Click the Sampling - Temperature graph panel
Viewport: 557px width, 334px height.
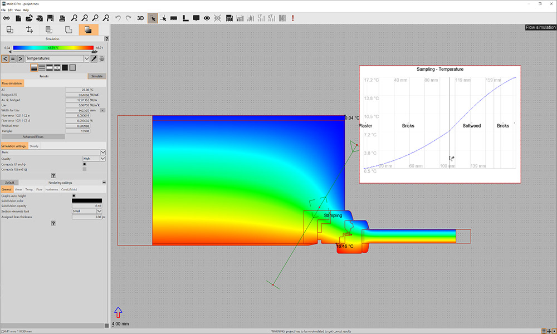click(x=440, y=124)
